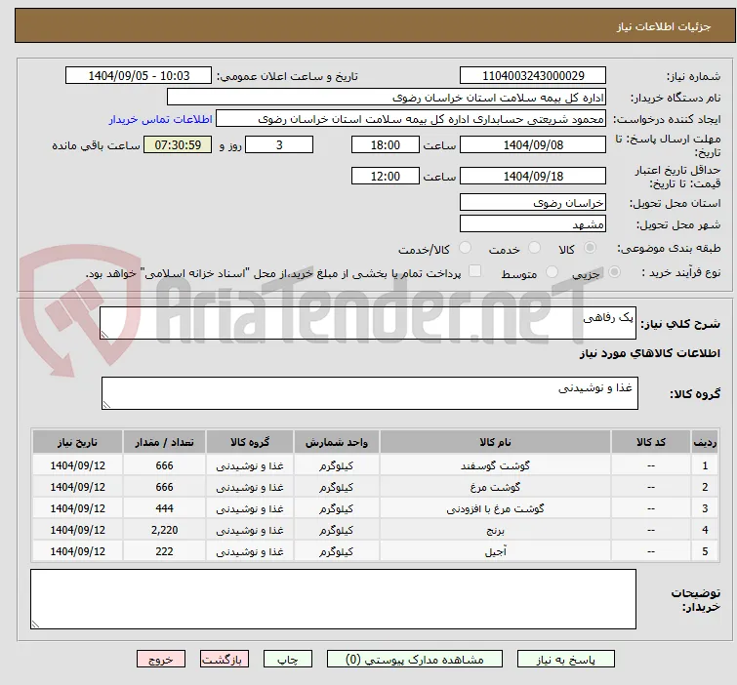Select the برنج item name cell
The height and width of the screenshot is (685, 737).
(x=496, y=530)
